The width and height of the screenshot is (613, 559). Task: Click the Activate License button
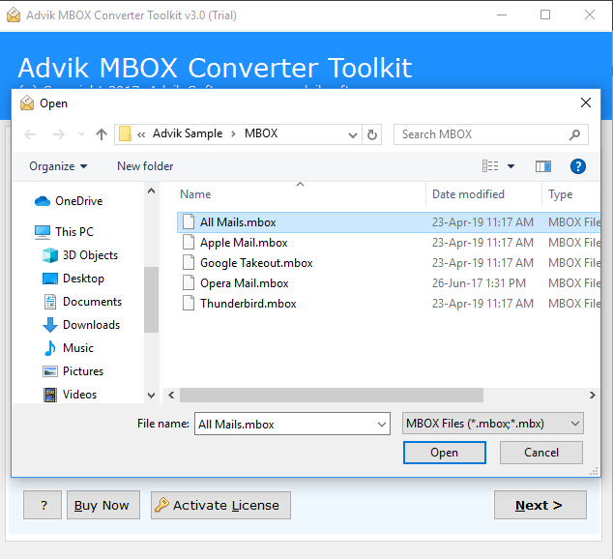coord(220,505)
